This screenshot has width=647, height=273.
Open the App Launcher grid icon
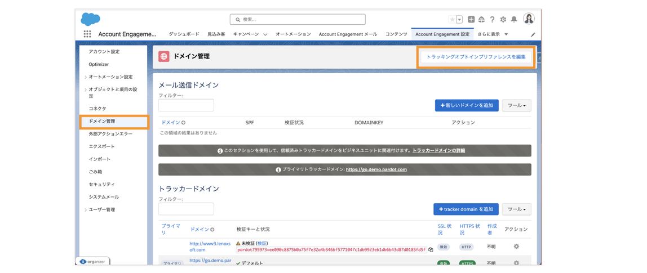87,34
